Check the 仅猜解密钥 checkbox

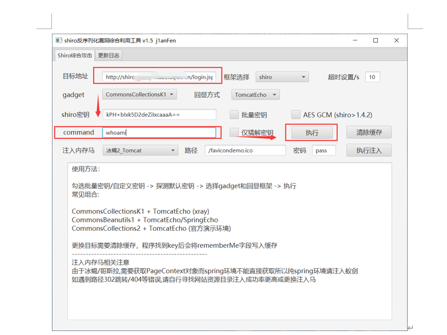234,132
